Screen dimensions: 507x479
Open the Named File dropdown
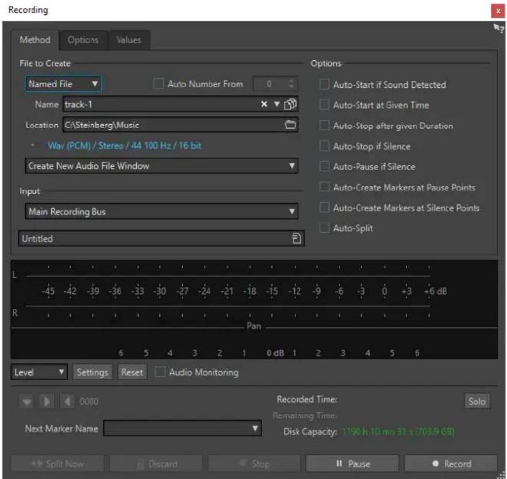[63, 84]
